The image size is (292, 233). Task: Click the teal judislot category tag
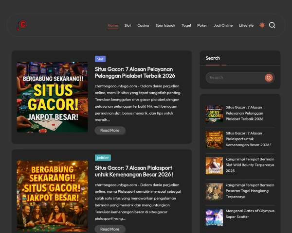tap(103, 158)
